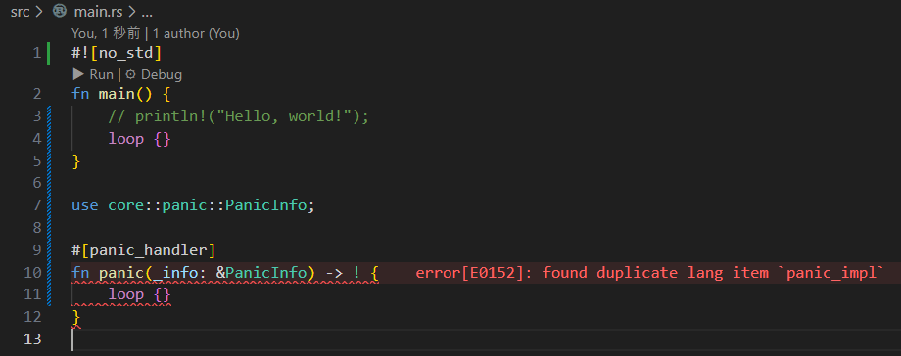
Task: Click the _info parameter name
Action: (x=175, y=273)
